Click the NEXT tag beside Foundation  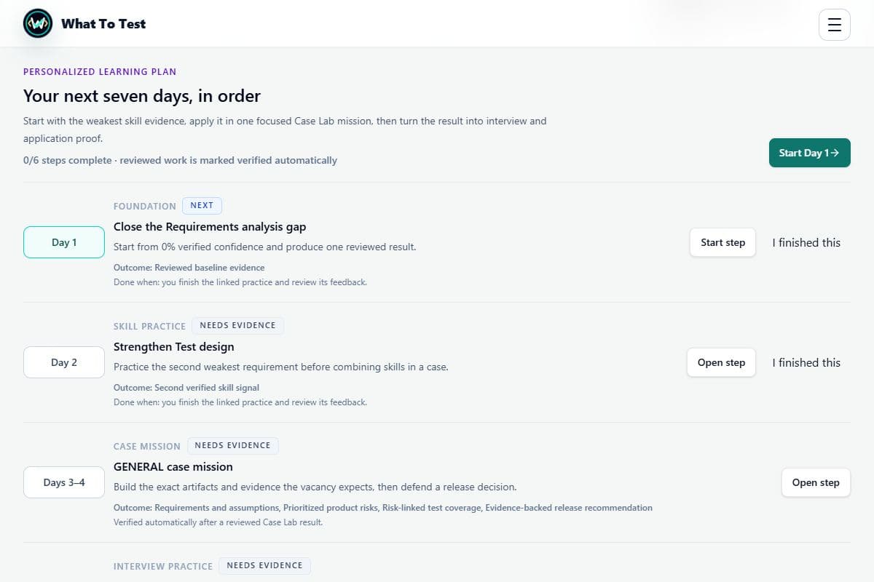[202, 205]
